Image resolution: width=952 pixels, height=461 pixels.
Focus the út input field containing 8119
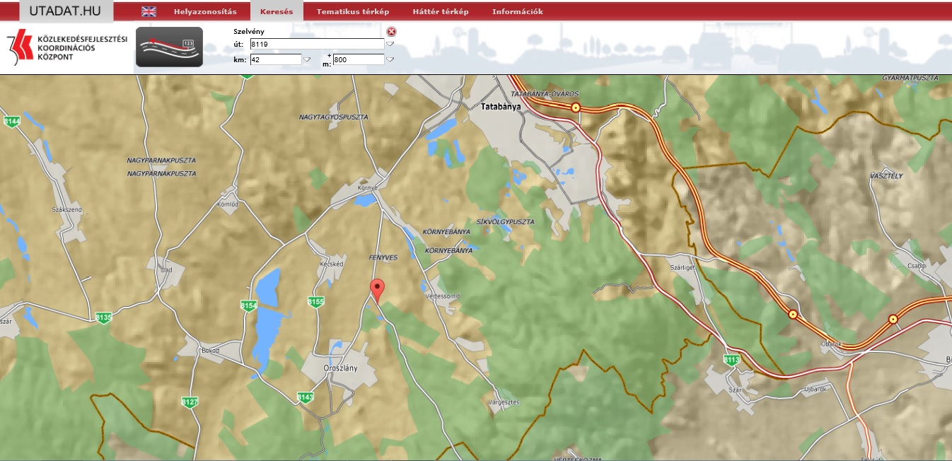click(x=317, y=44)
